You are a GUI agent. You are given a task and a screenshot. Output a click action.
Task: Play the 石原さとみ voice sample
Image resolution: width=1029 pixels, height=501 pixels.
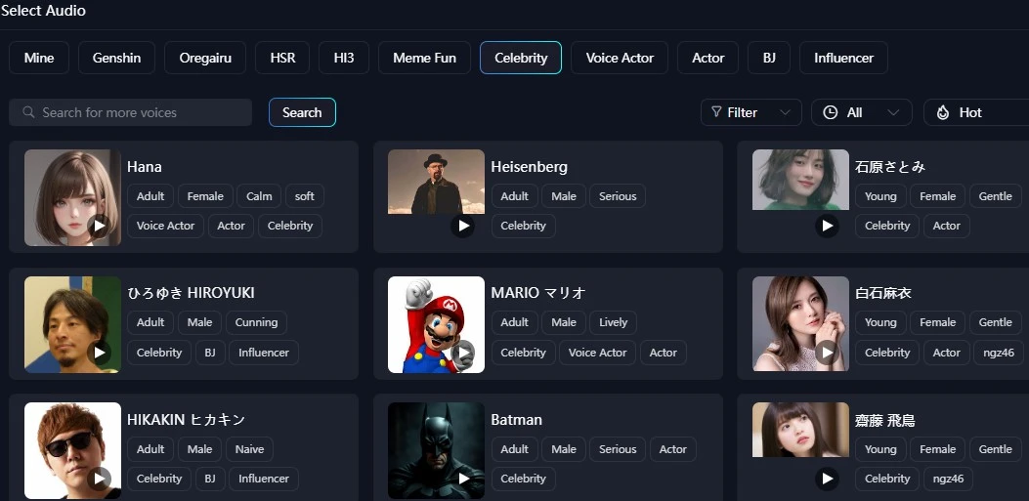coord(827,227)
